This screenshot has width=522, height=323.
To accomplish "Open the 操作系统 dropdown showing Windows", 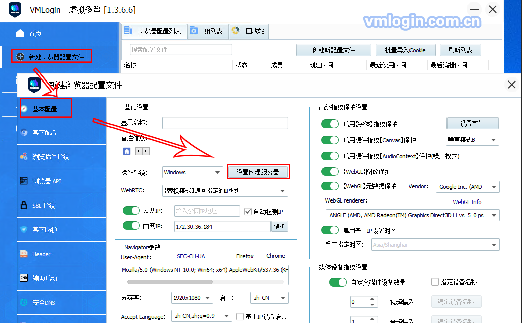I will [x=193, y=172].
